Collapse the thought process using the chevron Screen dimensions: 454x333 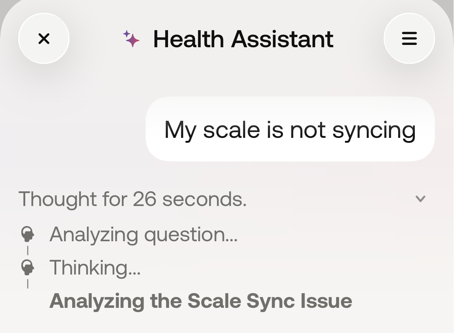(420, 199)
